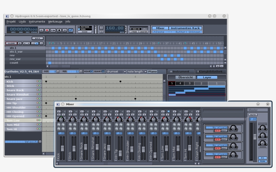The height and width of the screenshot is (172, 276).
Task: Click the Instrumenten Rack button
Action: tap(185, 28)
